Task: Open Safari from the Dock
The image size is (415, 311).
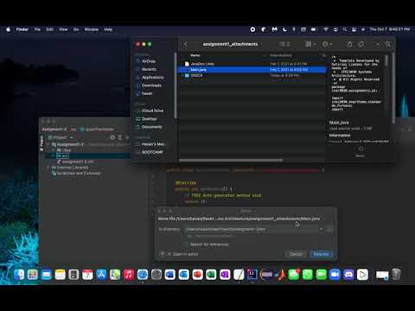Action: [x=143, y=275]
